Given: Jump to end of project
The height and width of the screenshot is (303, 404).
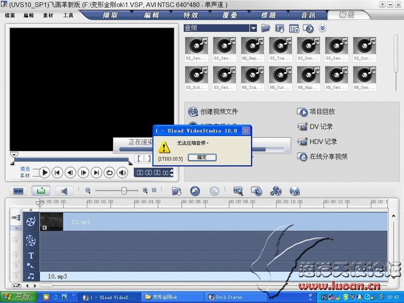Looking at the screenshot, I should coord(96,172).
